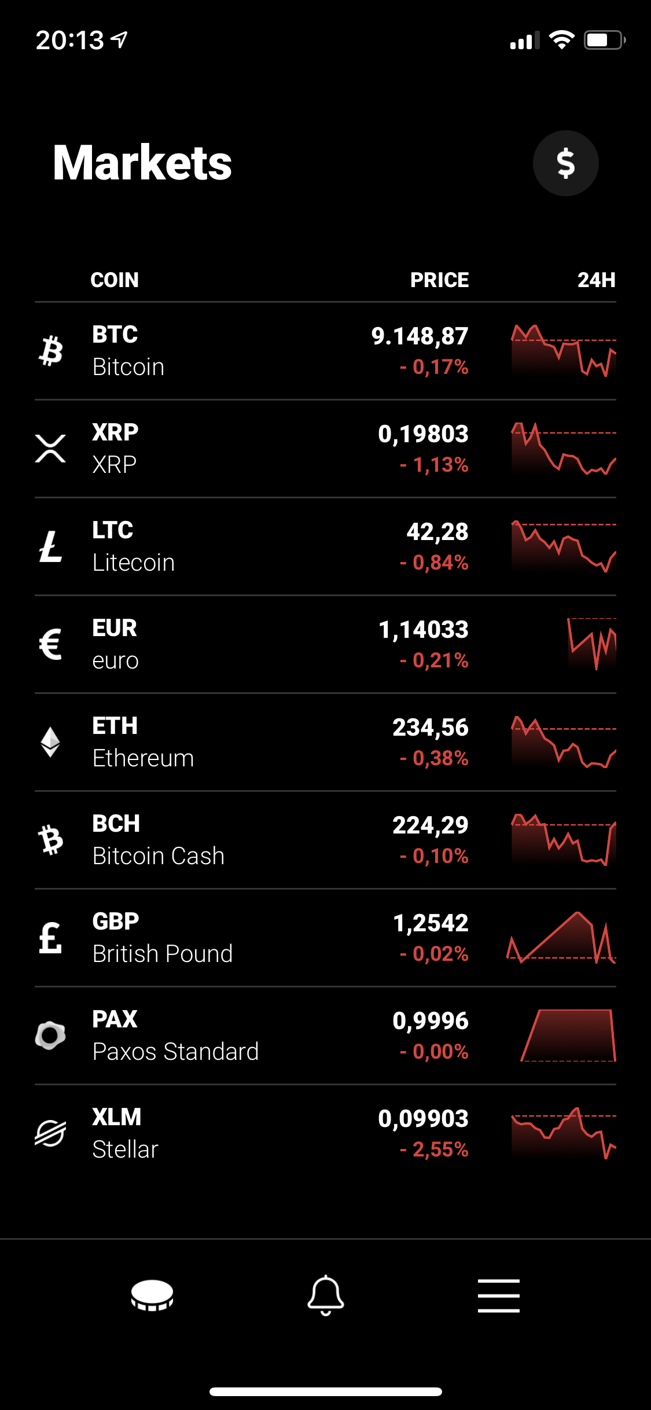The image size is (651, 1410).
Task: Open the GBP 24H sparkline chart
Action: 561,938
